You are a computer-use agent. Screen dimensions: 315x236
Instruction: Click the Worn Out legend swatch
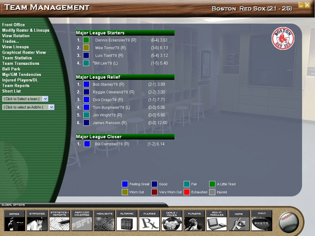(x=125, y=192)
